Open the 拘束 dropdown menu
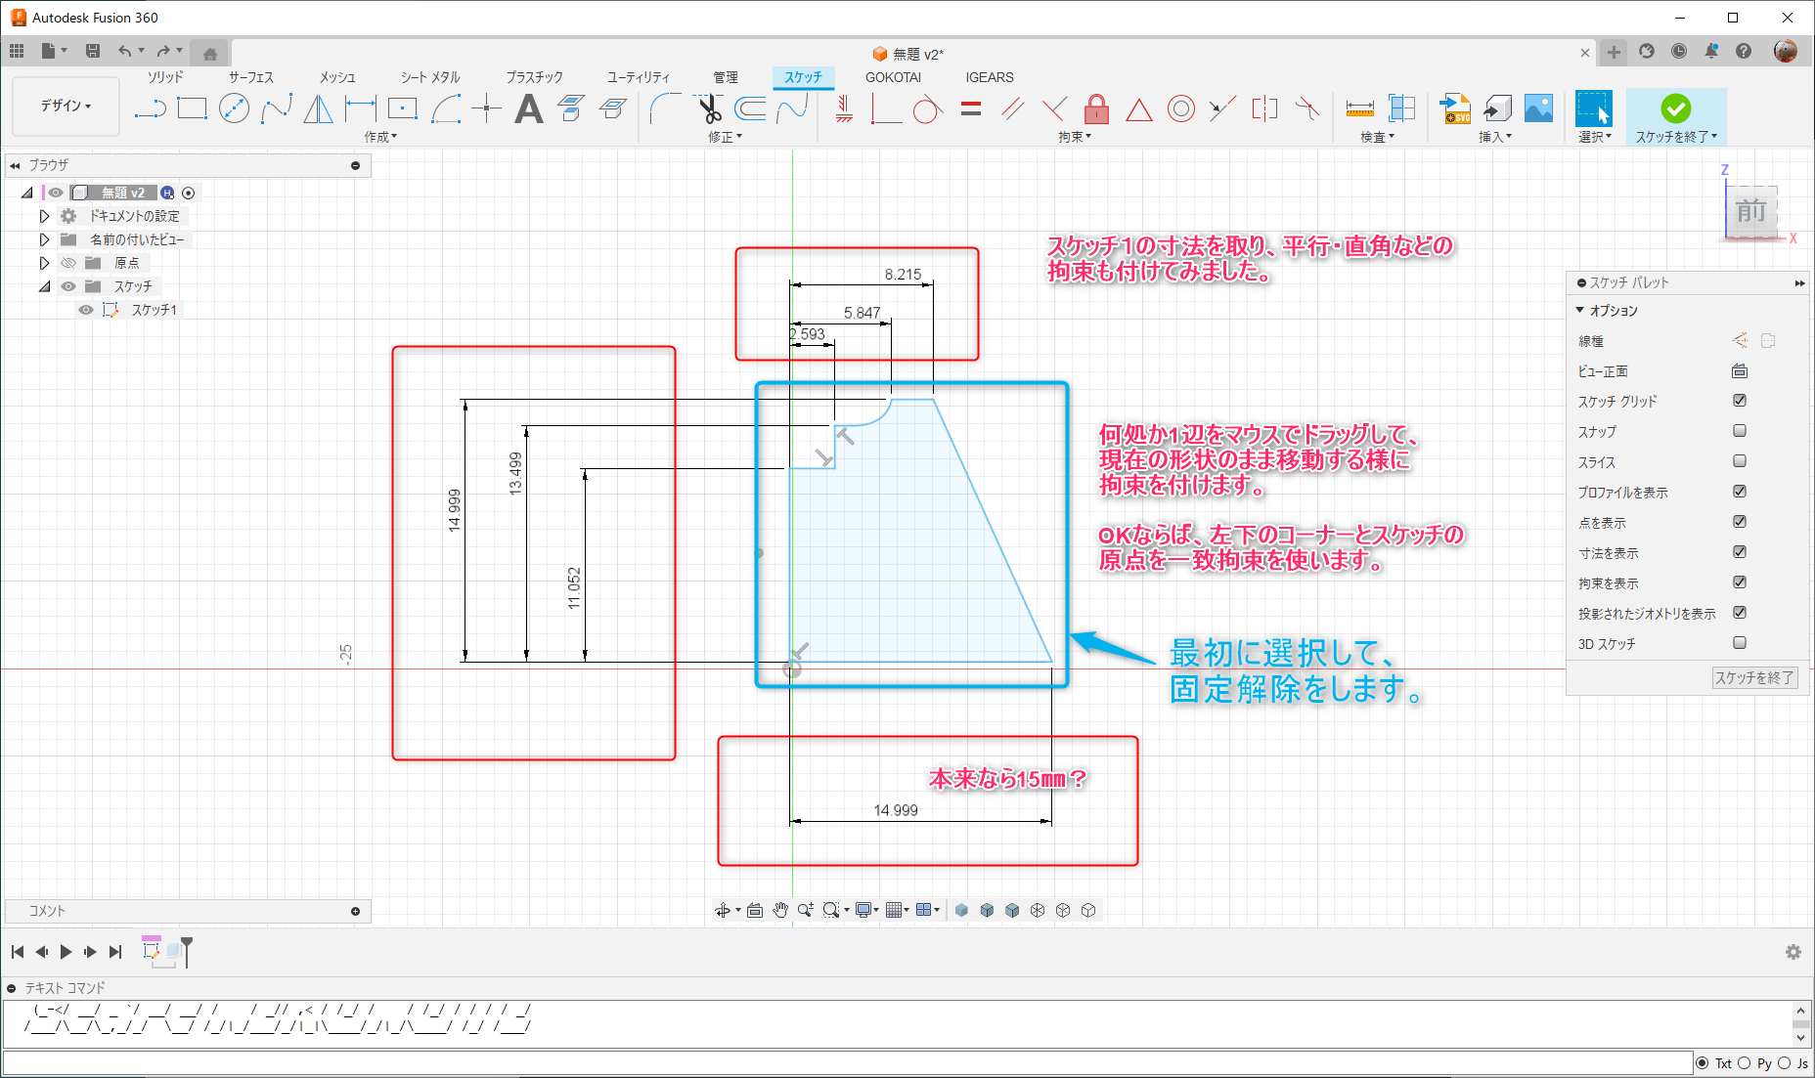1815x1078 pixels. [x=1074, y=137]
